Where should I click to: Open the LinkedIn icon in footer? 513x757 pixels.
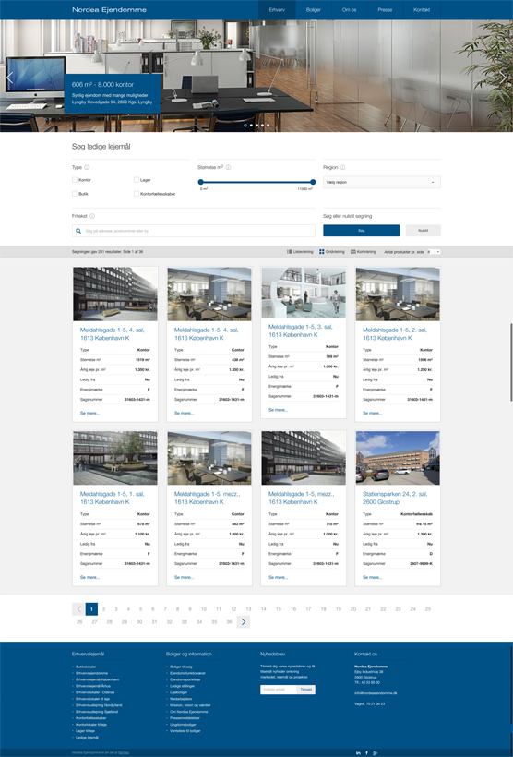[x=358, y=752]
